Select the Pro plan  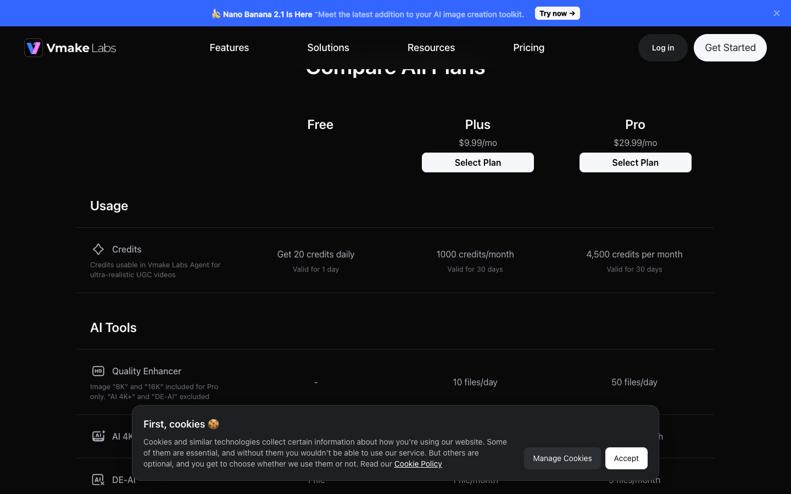(x=636, y=162)
